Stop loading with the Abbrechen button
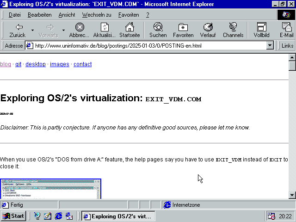The image size is (296, 222). [79, 30]
